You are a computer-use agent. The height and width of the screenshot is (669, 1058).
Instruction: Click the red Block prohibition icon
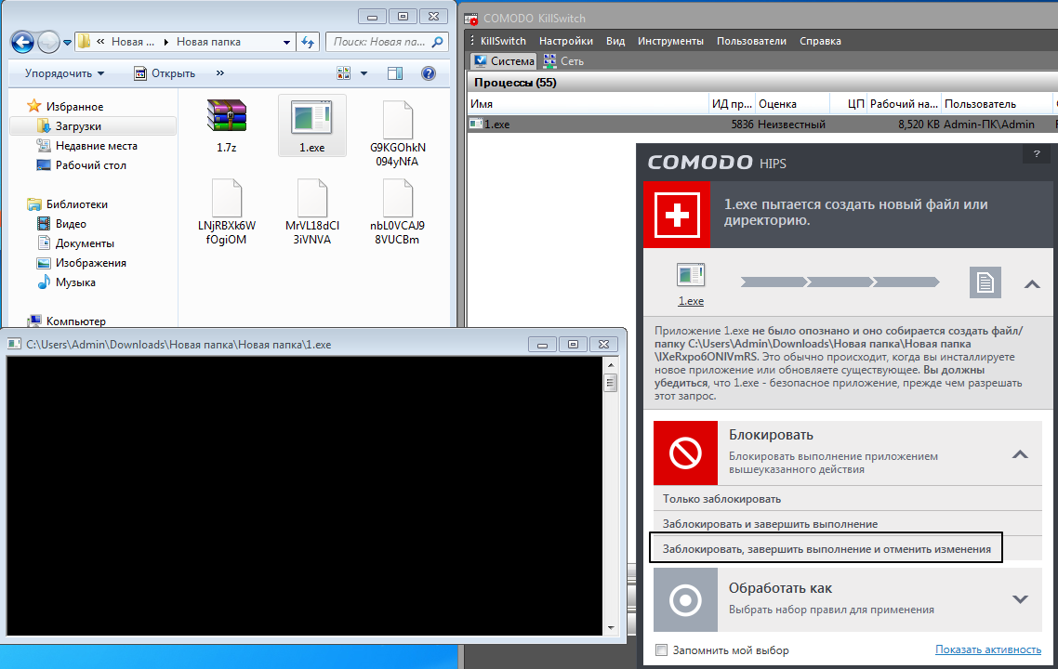coord(685,453)
